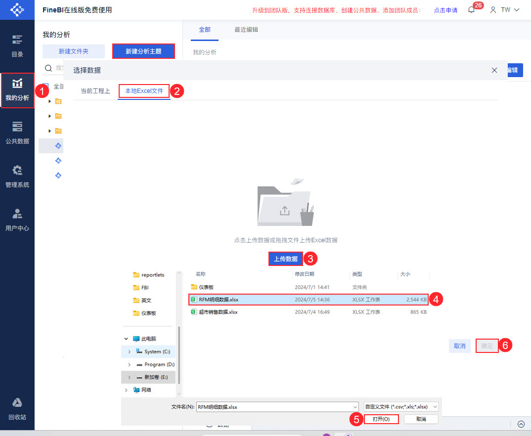Open the 公共数据 sidebar section
The height and width of the screenshot is (436, 531).
(x=17, y=133)
